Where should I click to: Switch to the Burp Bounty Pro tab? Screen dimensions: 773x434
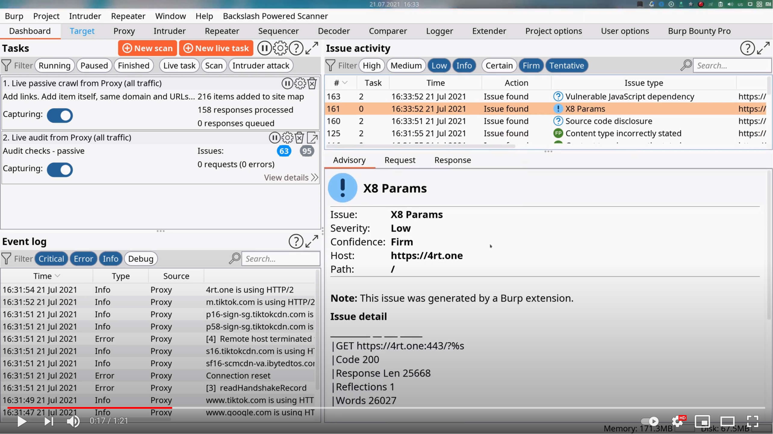[x=699, y=31]
